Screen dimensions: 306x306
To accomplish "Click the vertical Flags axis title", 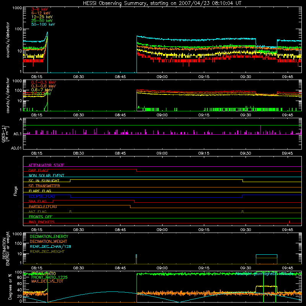I will pos(15,191).
